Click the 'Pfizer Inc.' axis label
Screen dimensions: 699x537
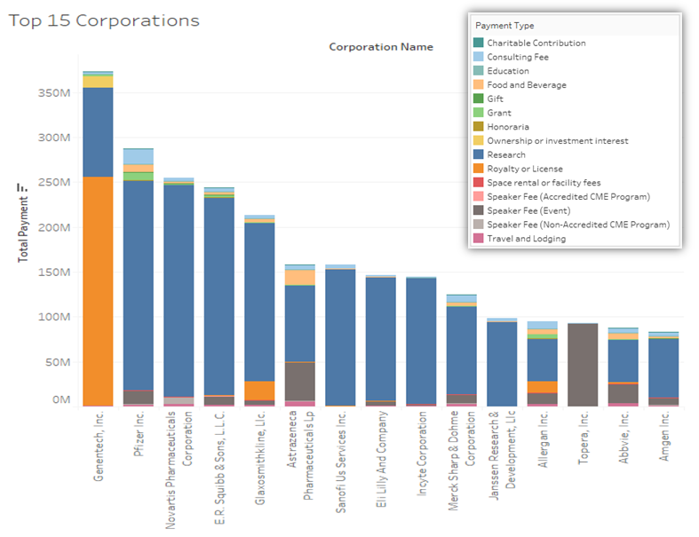pos(139,434)
